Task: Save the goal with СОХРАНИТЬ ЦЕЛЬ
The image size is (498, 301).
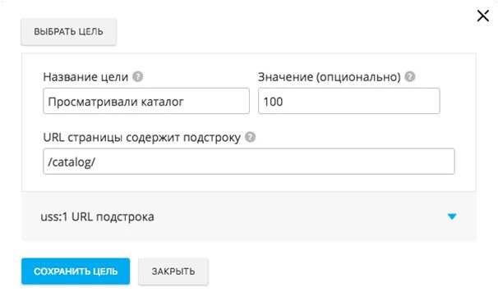Action: 76,271
